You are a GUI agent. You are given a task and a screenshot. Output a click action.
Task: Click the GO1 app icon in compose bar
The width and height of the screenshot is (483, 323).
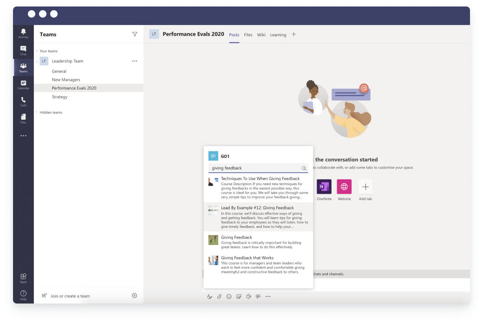[x=258, y=296]
